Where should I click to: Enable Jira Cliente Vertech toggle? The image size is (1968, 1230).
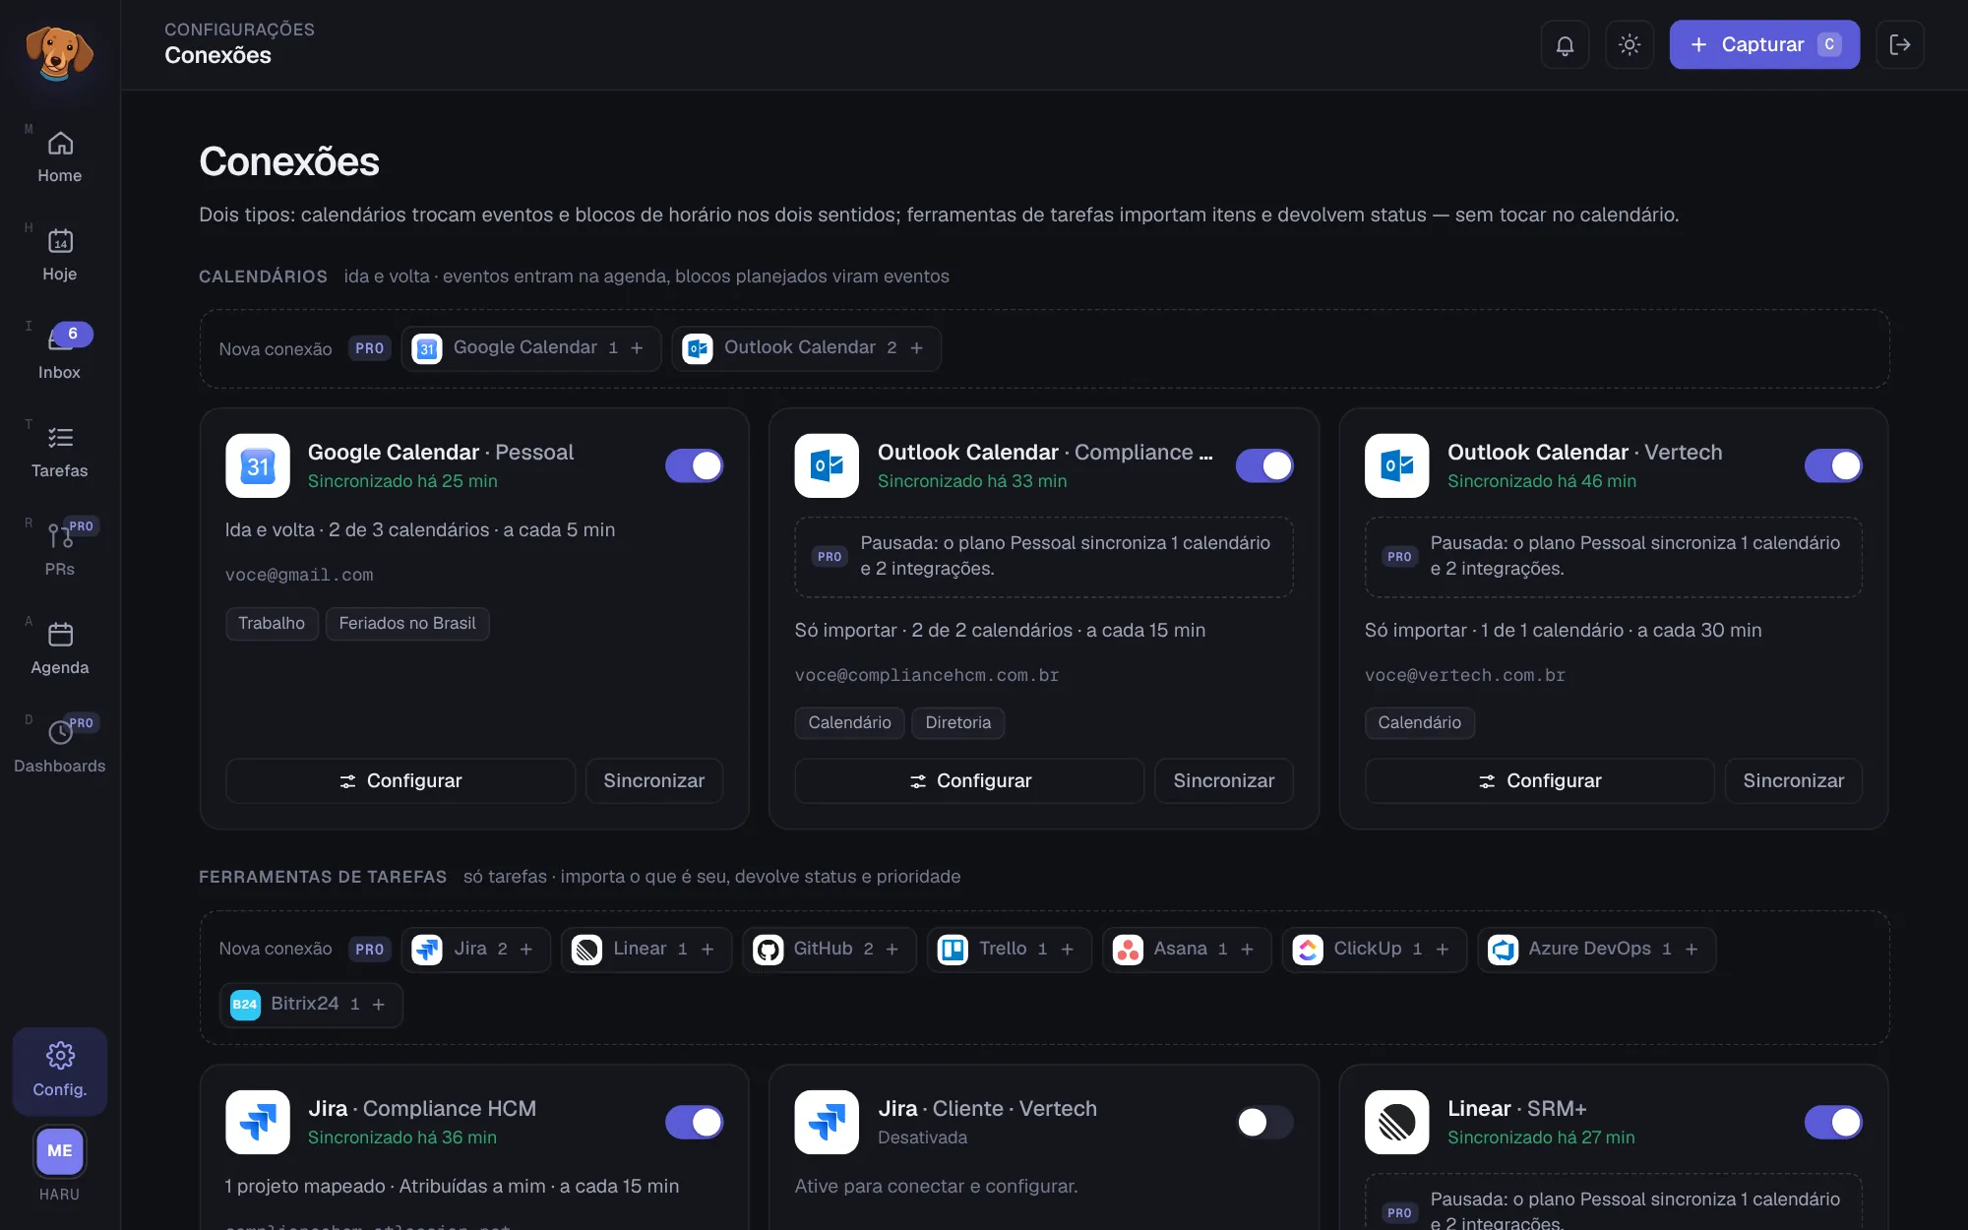tap(1264, 1122)
